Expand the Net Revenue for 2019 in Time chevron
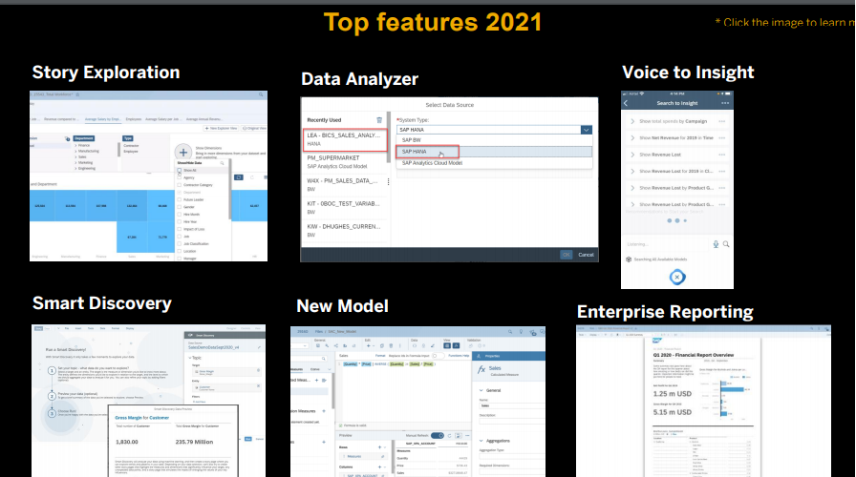 pos(632,138)
